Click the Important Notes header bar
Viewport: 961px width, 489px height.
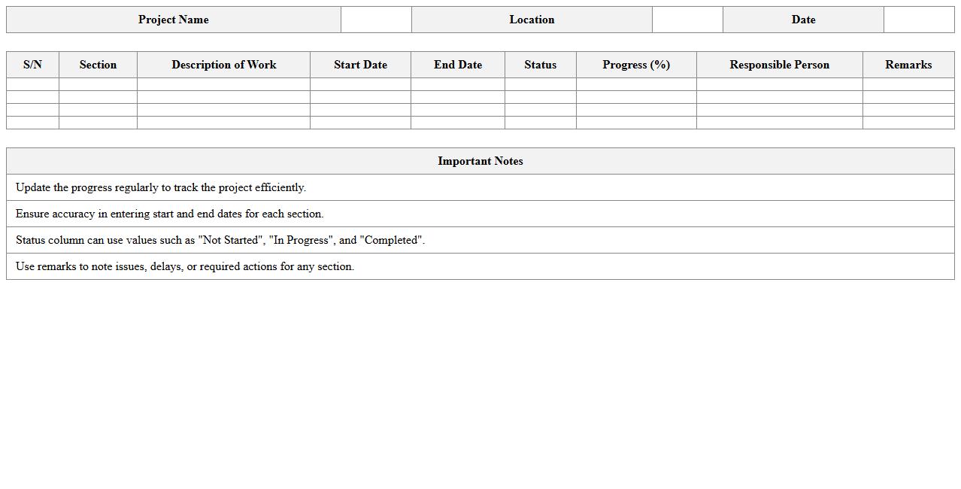(x=480, y=161)
